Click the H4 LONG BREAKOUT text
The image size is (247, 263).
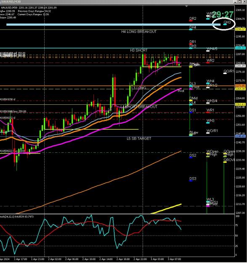(x=139, y=32)
